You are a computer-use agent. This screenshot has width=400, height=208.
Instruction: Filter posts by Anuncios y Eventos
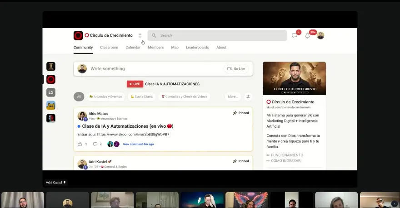[x=105, y=97]
